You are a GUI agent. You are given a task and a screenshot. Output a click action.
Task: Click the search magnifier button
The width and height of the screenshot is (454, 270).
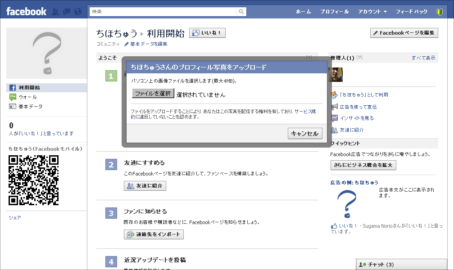[241, 12]
